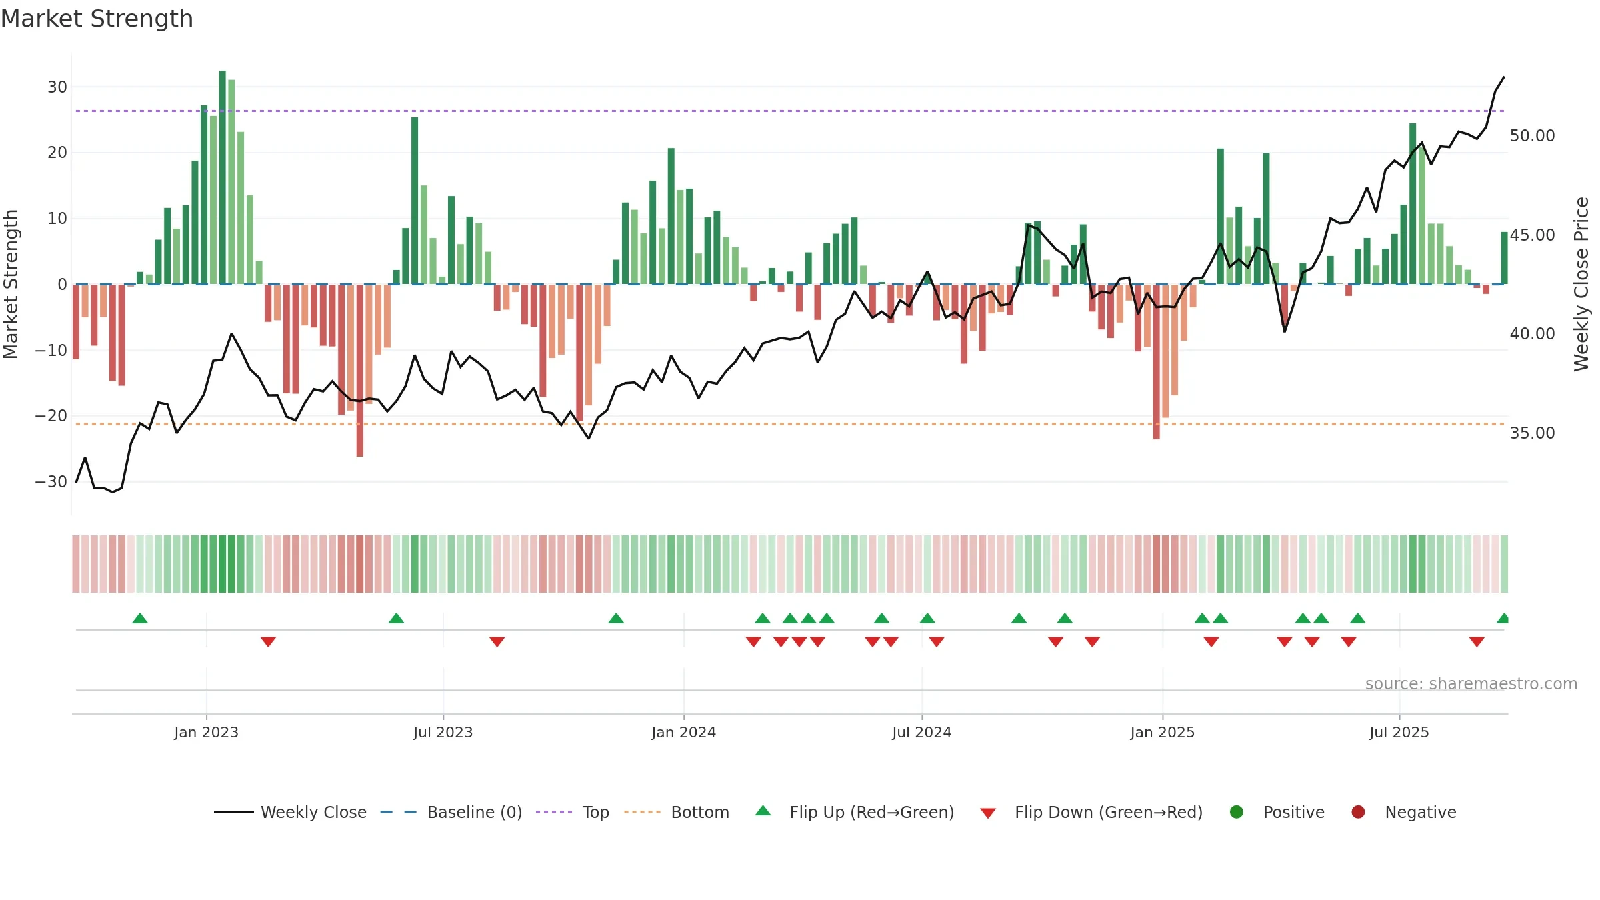This screenshot has width=1600, height=900.
Task: Toggle the Positive legend entry
Action: (1276, 812)
